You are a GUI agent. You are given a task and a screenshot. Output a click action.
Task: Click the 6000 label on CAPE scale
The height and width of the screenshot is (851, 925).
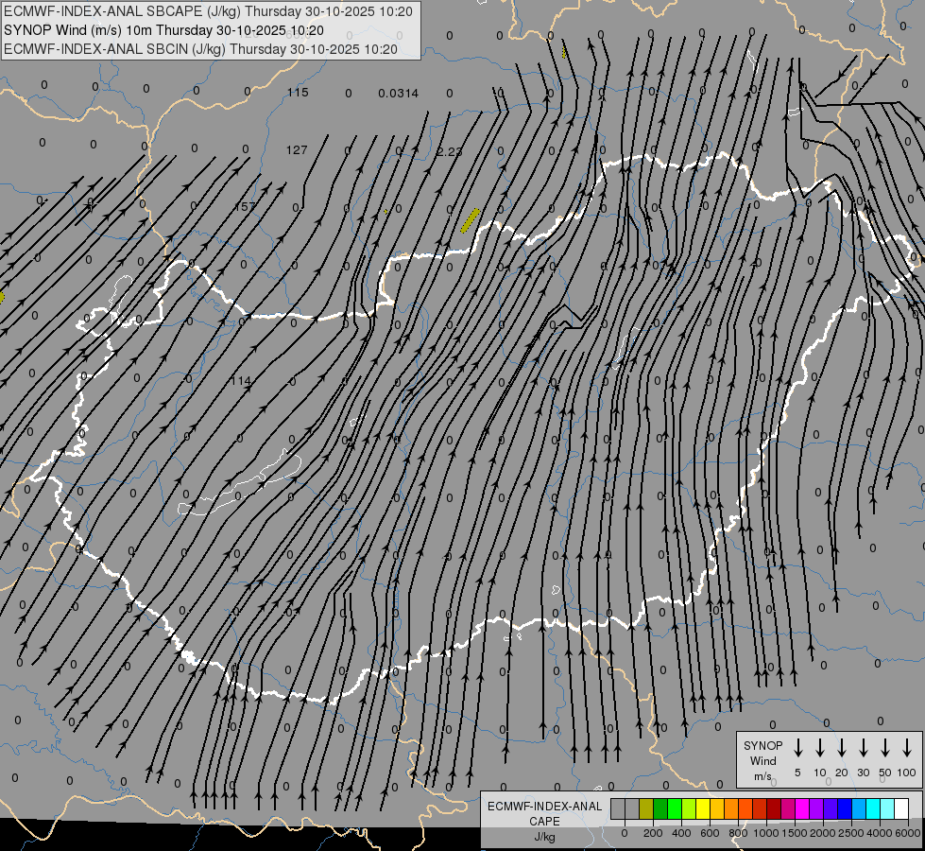point(908,833)
